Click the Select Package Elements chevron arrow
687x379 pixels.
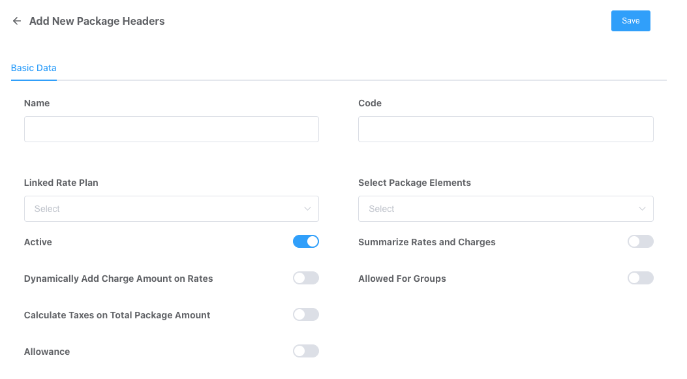(x=642, y=209)
